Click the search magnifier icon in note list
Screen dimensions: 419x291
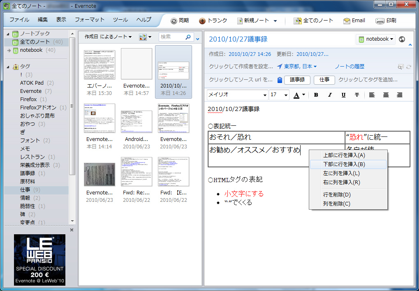click(x=188, y=37)
